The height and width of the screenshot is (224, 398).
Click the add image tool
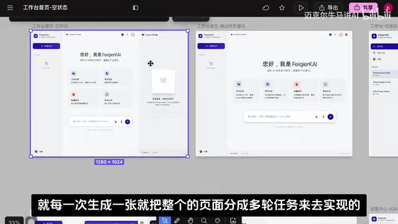coord(233,220)
